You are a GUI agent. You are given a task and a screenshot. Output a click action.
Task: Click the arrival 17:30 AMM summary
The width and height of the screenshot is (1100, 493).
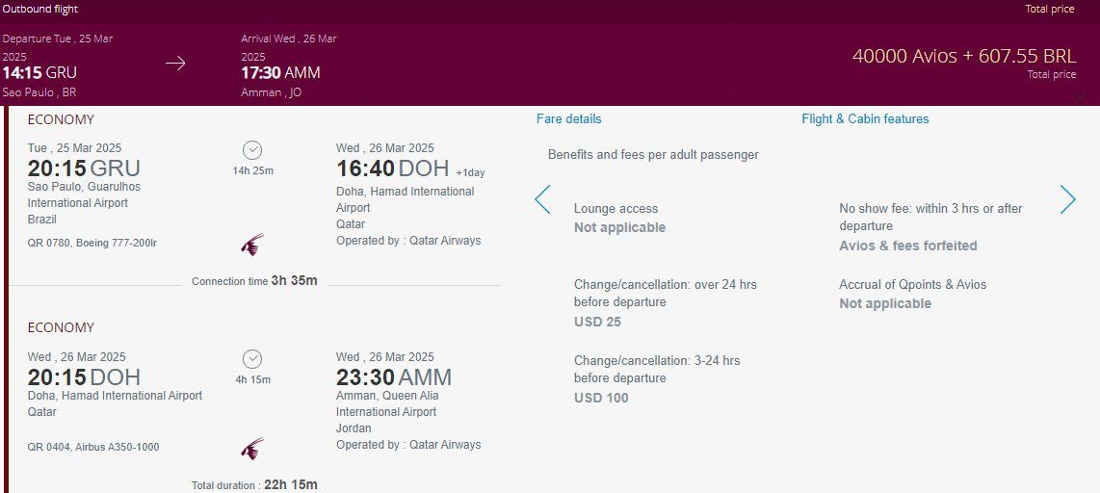pyautogui.click(x=280, y=73)
